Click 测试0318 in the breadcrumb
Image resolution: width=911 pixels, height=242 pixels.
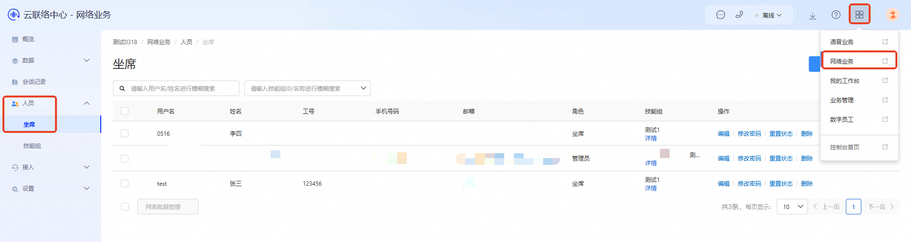coord(125,42)
